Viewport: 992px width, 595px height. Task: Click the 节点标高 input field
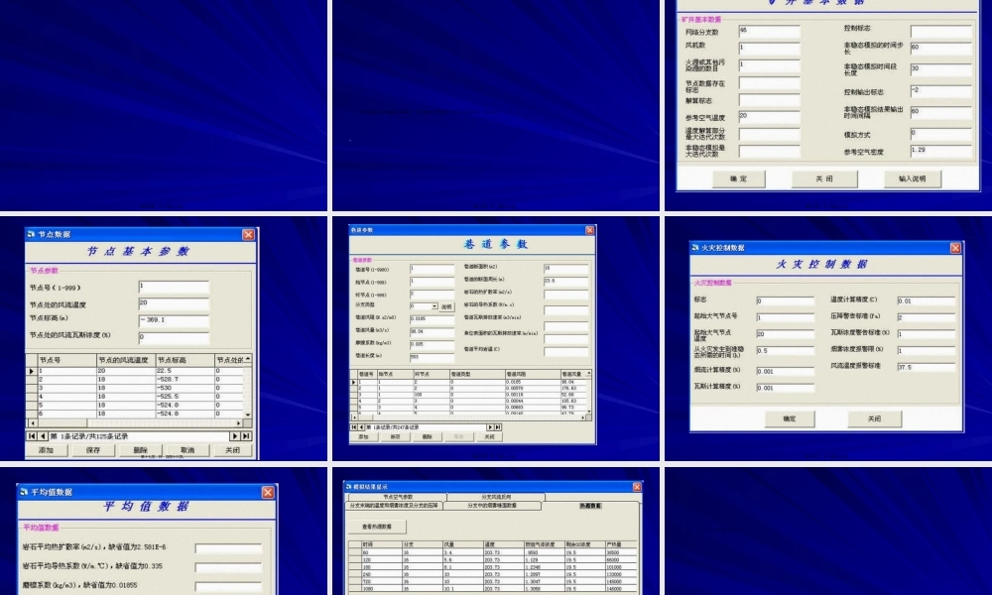point(174,320)
